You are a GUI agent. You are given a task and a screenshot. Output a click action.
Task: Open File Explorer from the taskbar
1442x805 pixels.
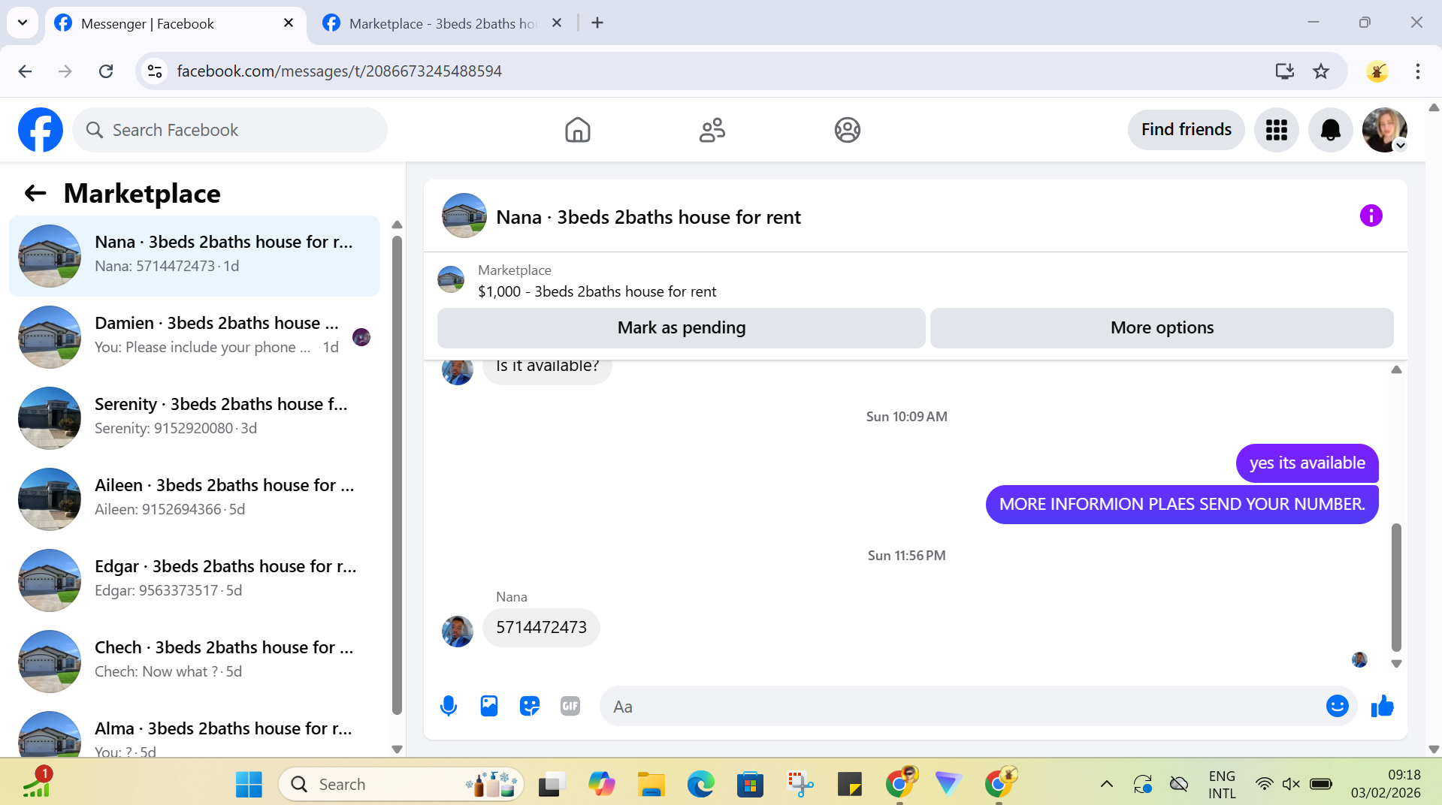(651, 785)
